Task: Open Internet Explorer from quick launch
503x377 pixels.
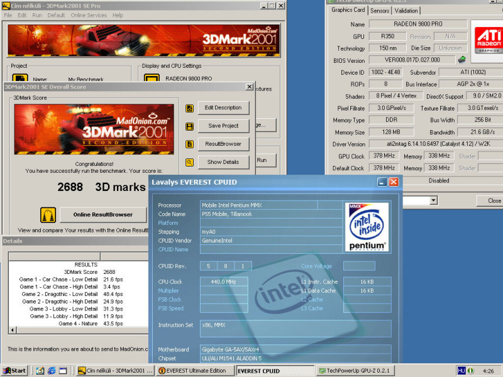Action: point(52,371)
